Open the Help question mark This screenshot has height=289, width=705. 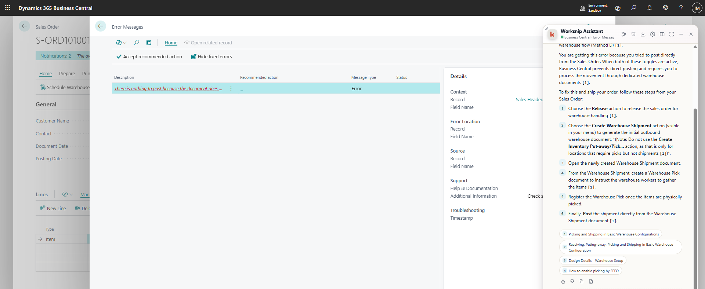[x=681, y=8]
